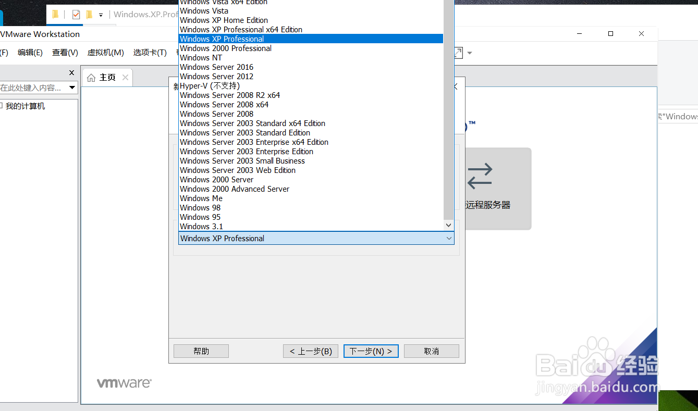This screenshot has width=698, height=411.
Task: Collapse the version combo box arrow
Action: [449, 238]
